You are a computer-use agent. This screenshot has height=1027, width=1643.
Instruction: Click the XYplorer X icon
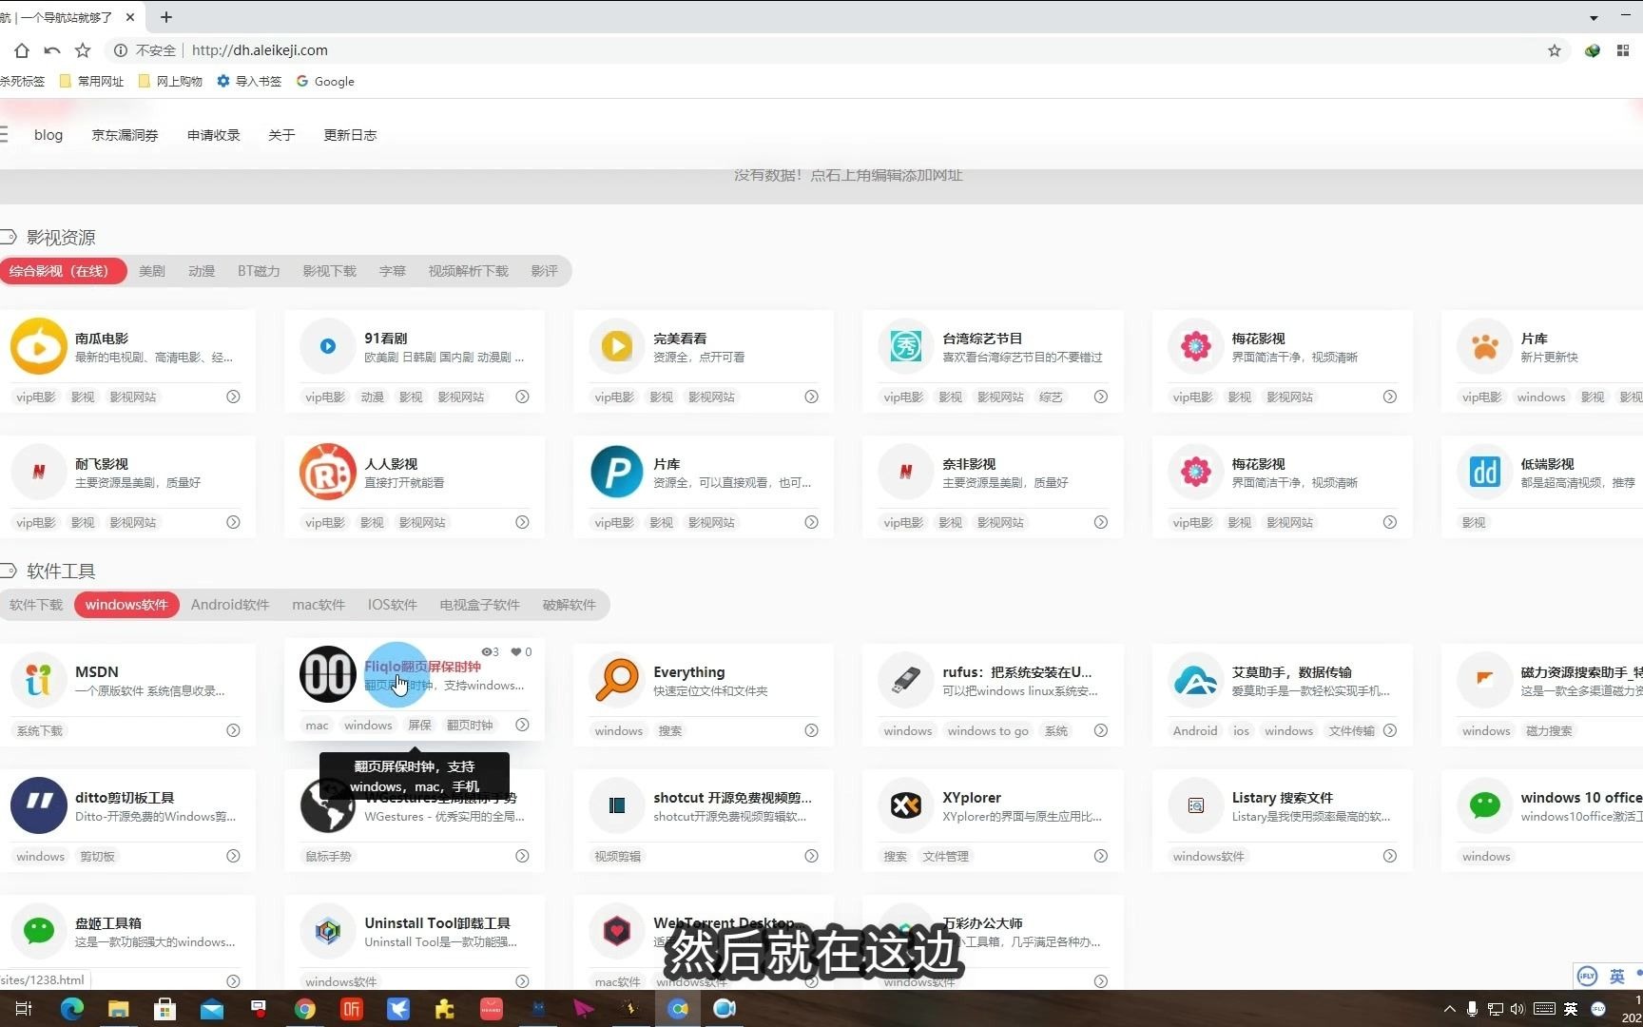pyautogui.click(x=906, y=805)
